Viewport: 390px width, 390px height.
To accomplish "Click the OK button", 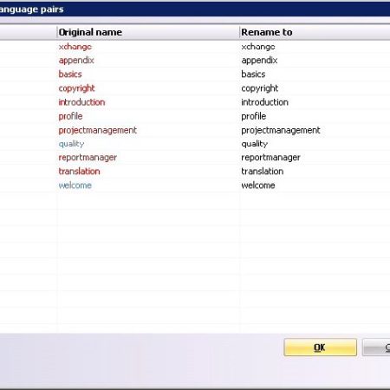I will (320, 347).
